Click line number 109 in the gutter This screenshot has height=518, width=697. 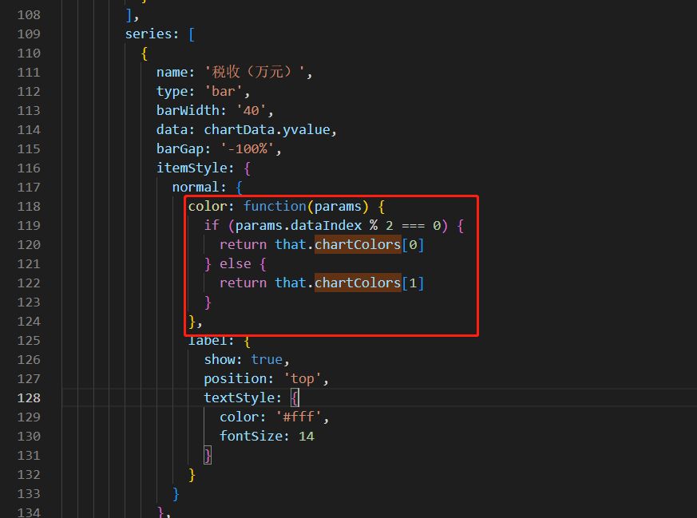point(29,34)
